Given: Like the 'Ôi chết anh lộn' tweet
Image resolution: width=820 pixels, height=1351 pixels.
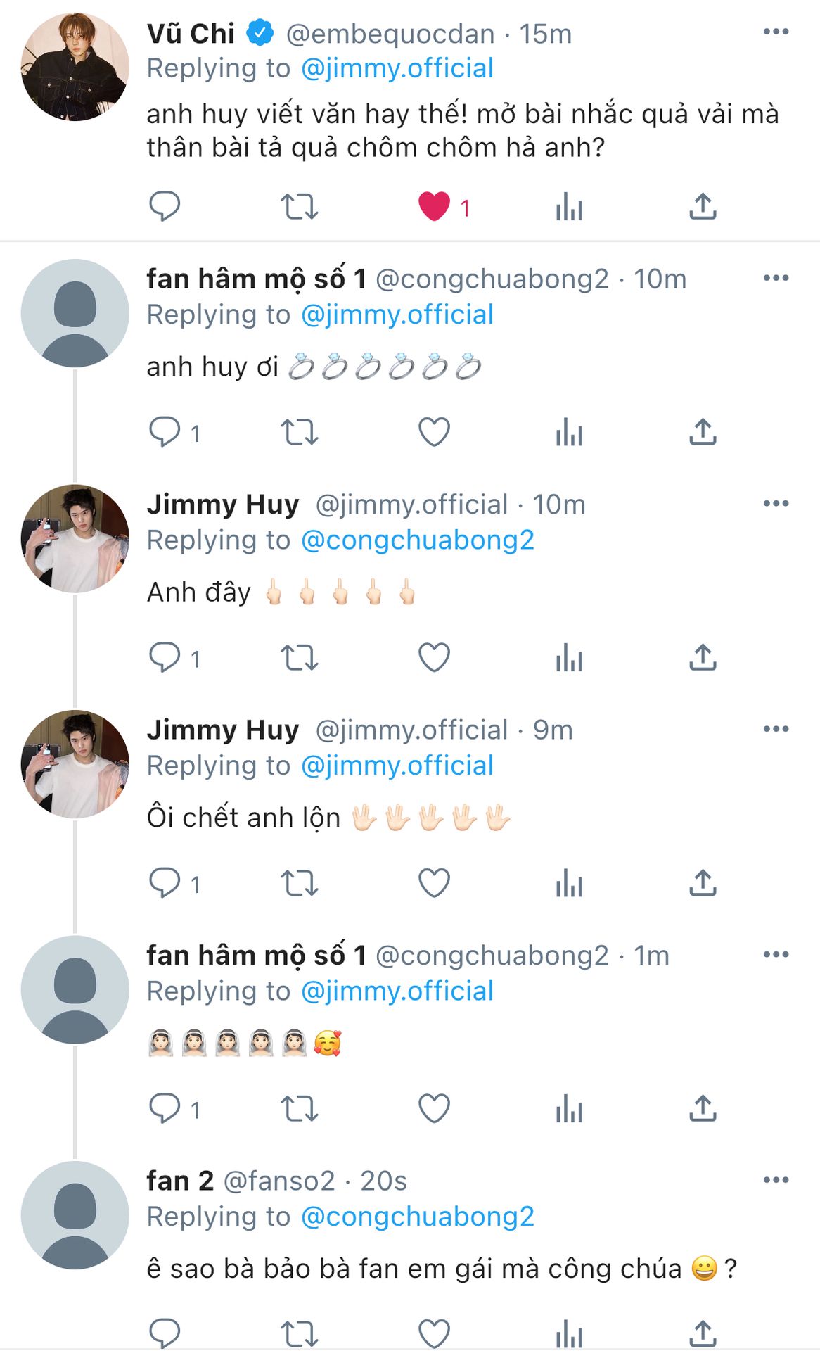Looking at the screenshot, I should pos(434,883).
